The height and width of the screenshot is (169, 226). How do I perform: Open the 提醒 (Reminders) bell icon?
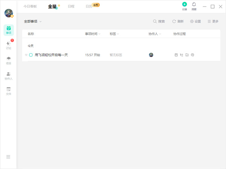click(194, 5)
